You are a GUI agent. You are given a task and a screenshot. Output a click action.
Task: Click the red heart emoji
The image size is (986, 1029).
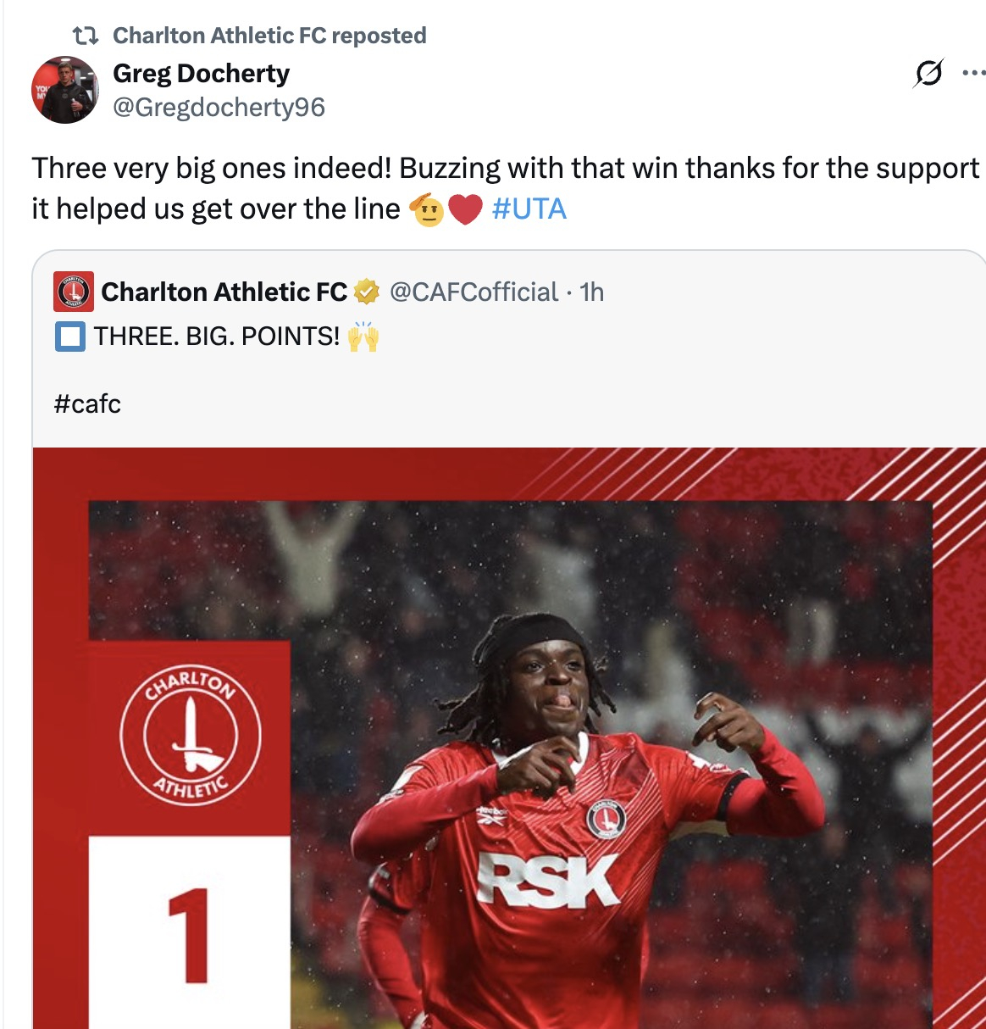tap(465, 209)
